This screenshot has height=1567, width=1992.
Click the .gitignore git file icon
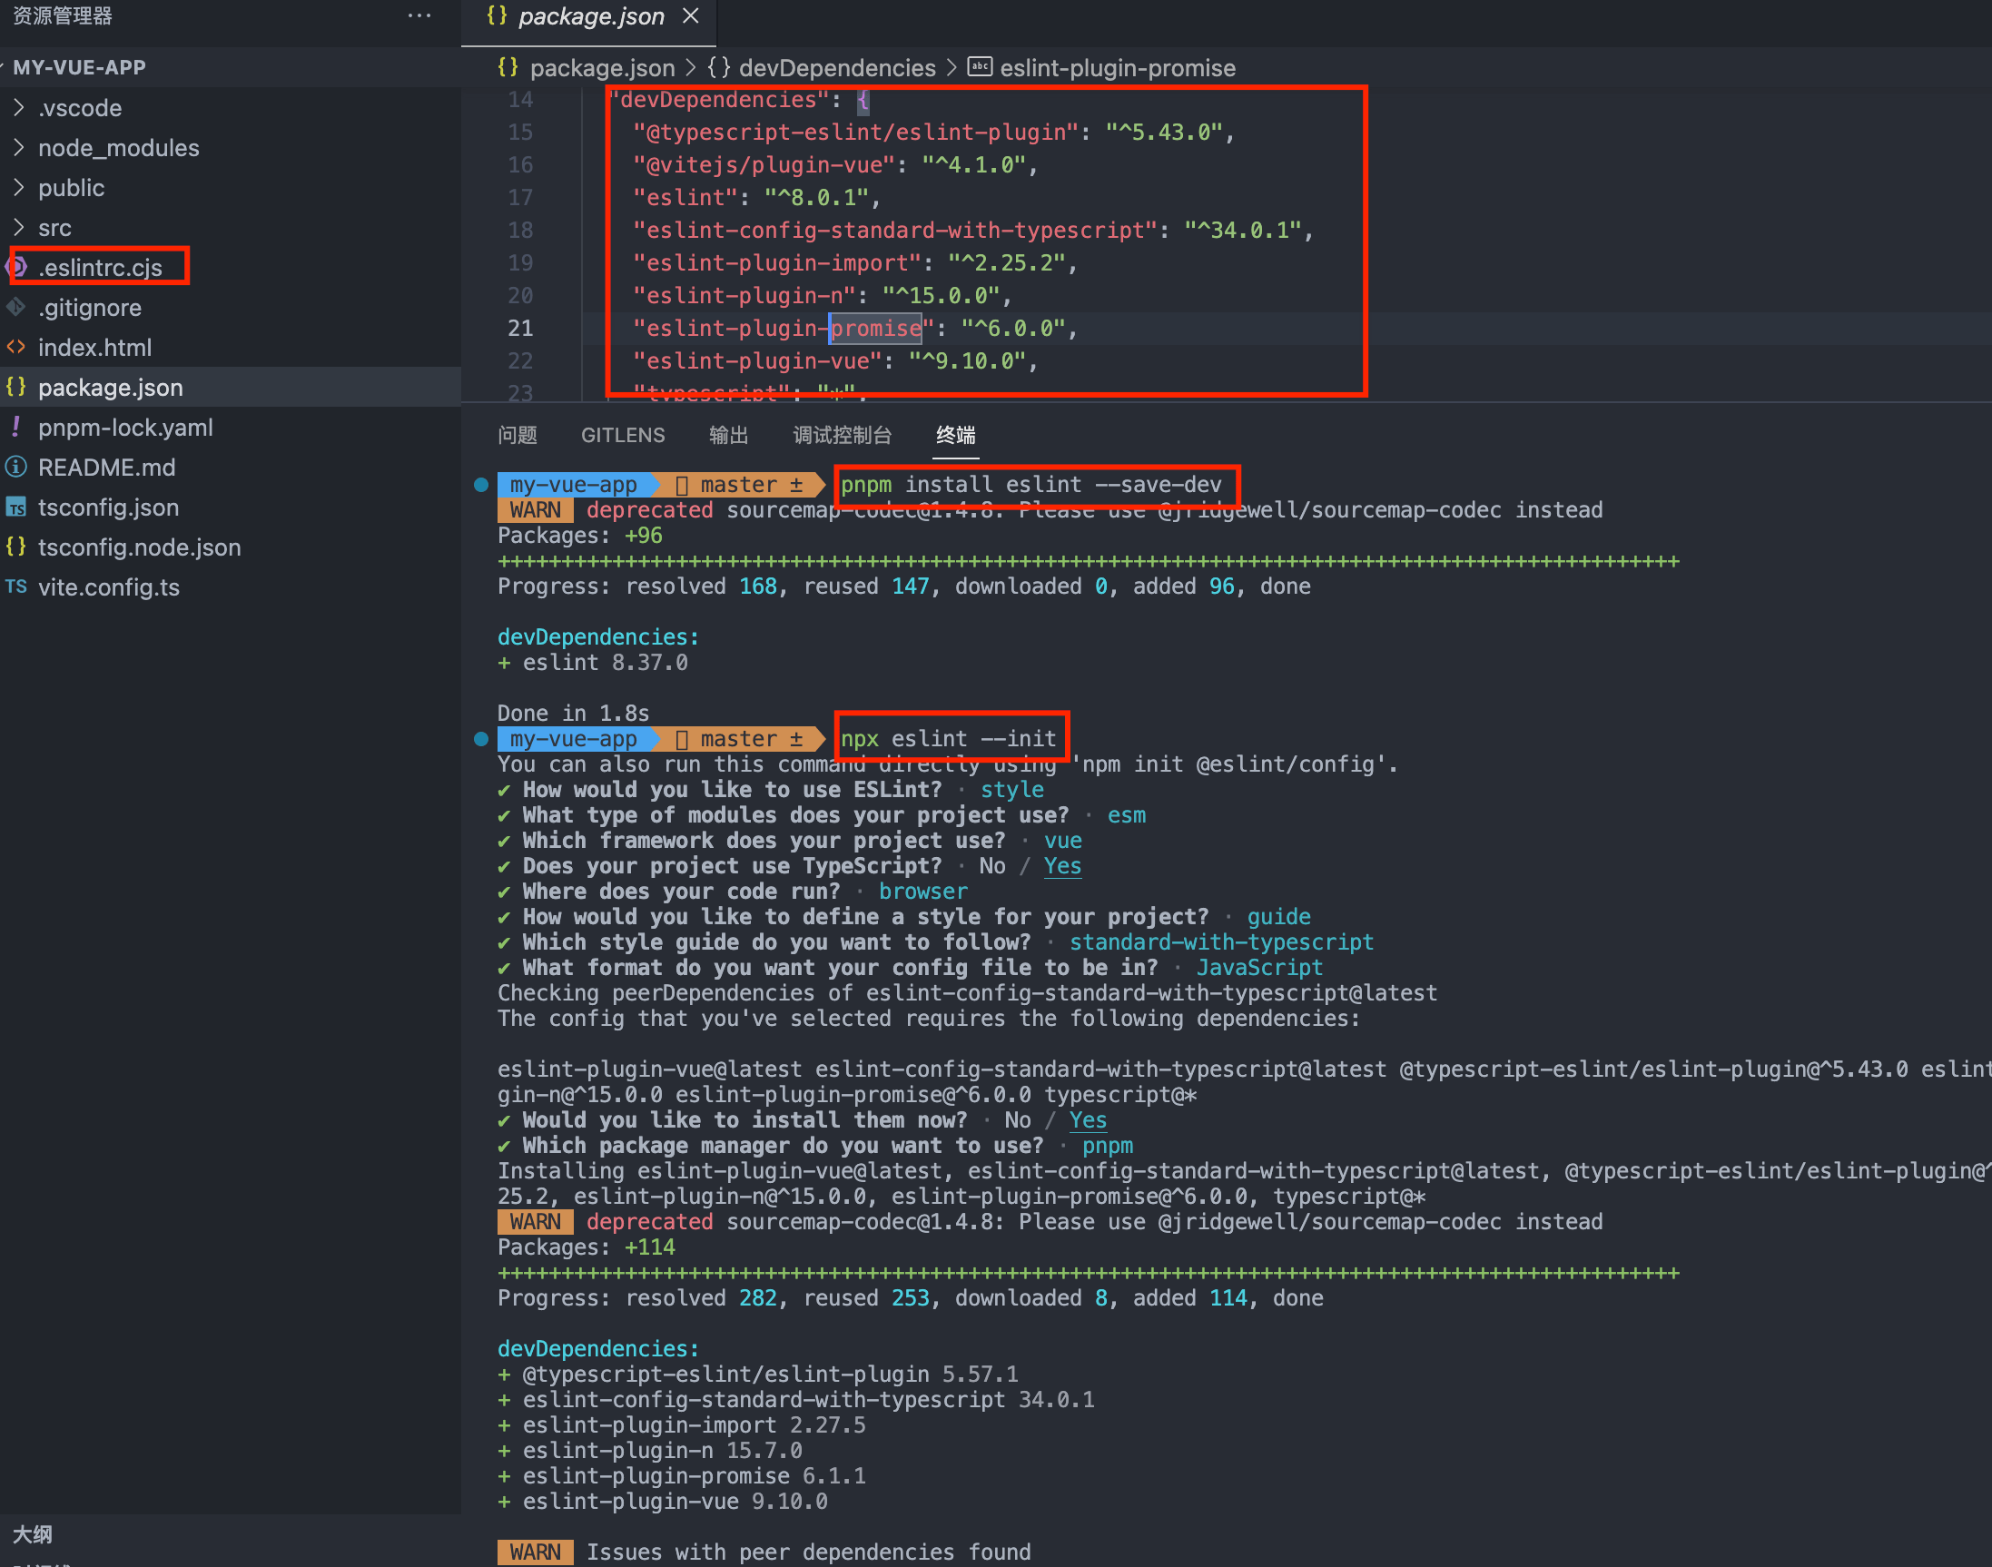pyautogui.click(x=16, y=308)
